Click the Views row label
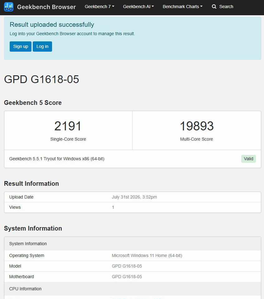 15,207
